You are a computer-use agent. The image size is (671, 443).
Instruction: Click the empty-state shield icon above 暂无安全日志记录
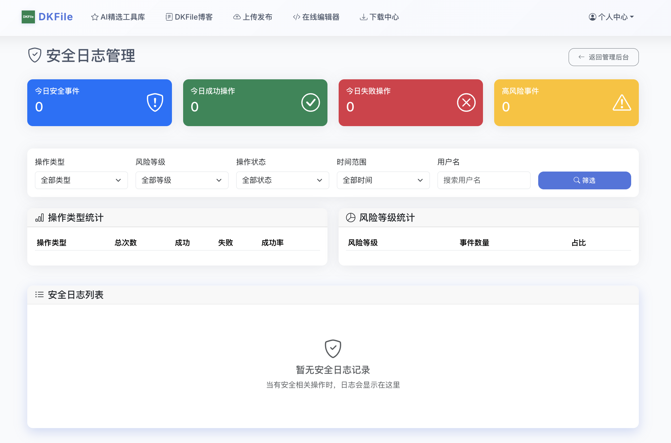333,348
